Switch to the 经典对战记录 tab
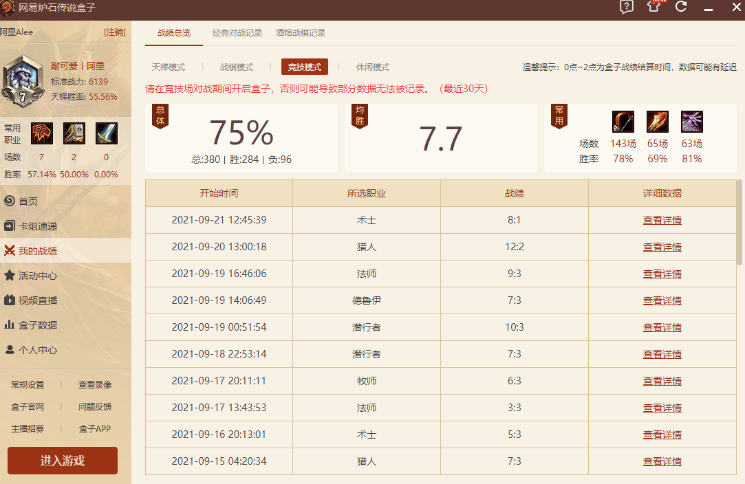Image resolution: width=745 pixels, height=484 pixels. pyautogui.click(x=237, y=33)
